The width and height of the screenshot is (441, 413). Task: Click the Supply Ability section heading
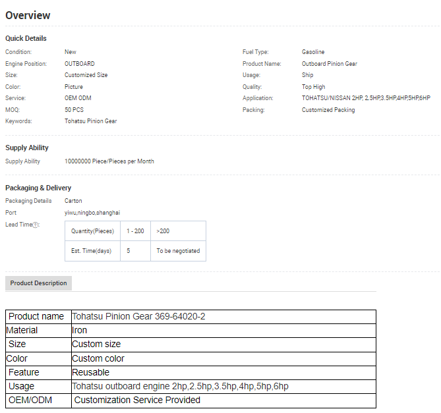point(27,148)
